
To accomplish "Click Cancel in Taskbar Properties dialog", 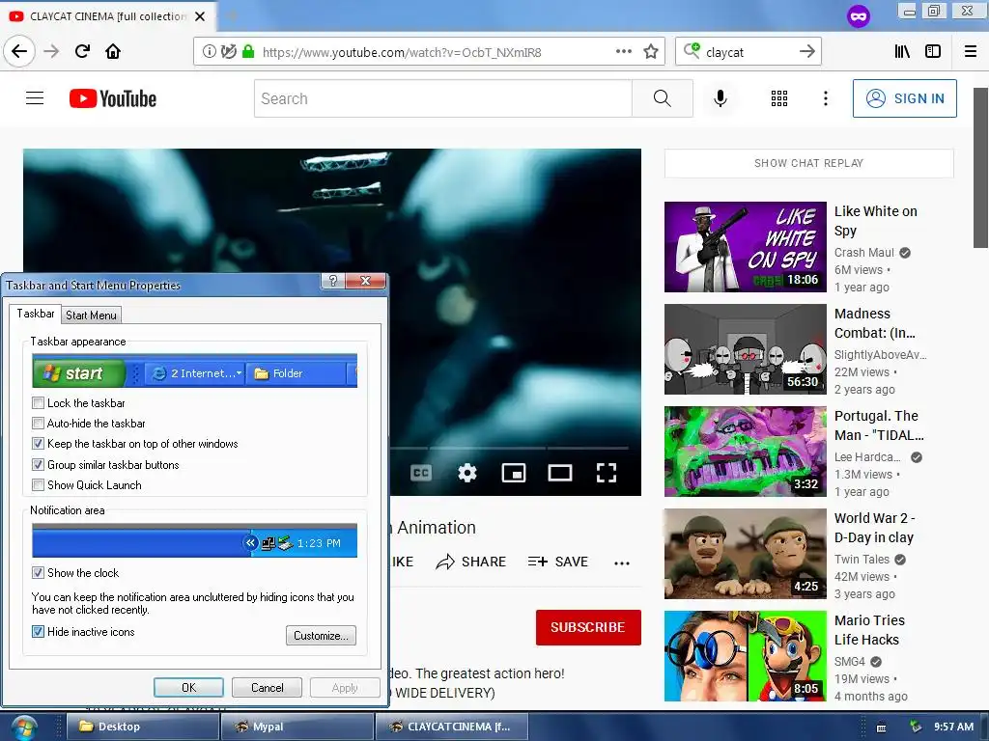I will coord(267,687).
